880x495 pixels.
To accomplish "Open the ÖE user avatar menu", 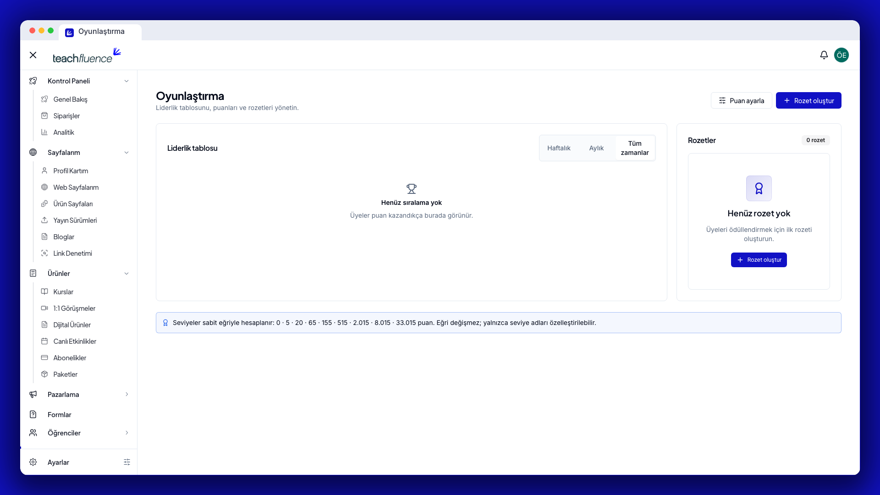I will (841, 55).
